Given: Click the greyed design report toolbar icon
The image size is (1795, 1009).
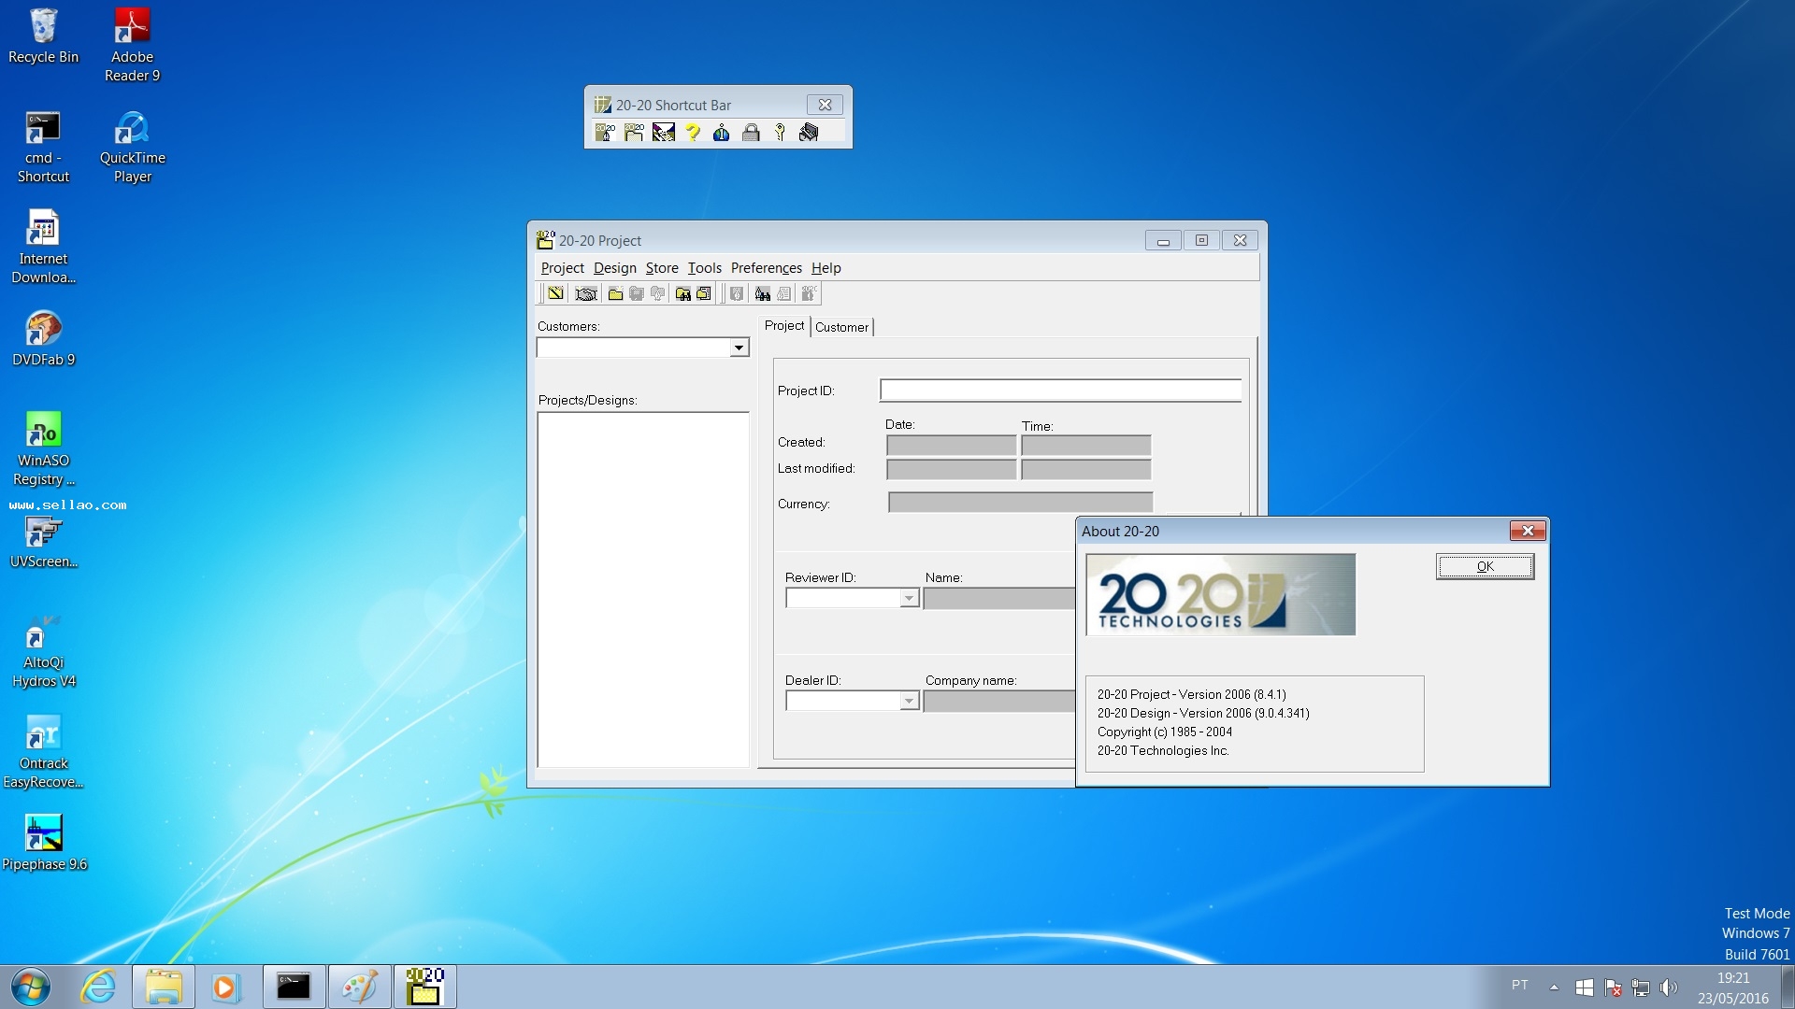Looking at the screenshot, I should (x=783, y=293).
